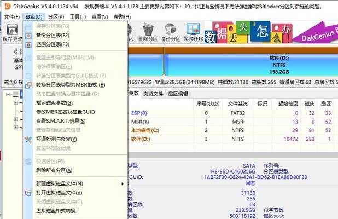The image size is (338, 219).
Task: Close the 磁盘(D) menu in the menu bar
Action: tap(34, 17)
